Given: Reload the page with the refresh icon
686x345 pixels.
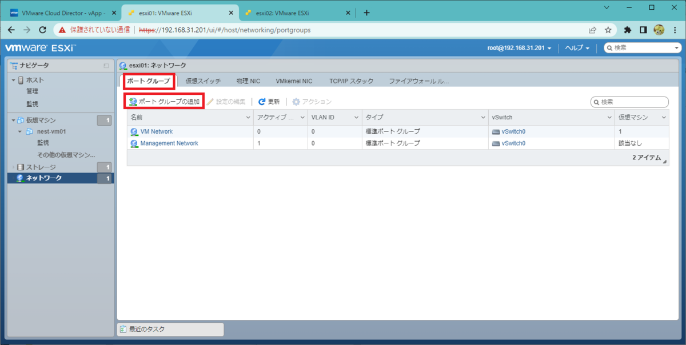Looking at the screenshot, I should pos(42,30).
